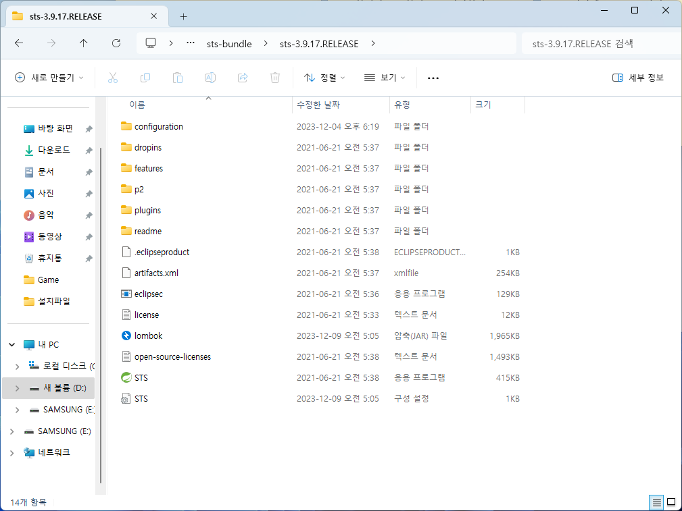
Task: Navigate to sts-bundle in address bar
Action: [229, 44]
